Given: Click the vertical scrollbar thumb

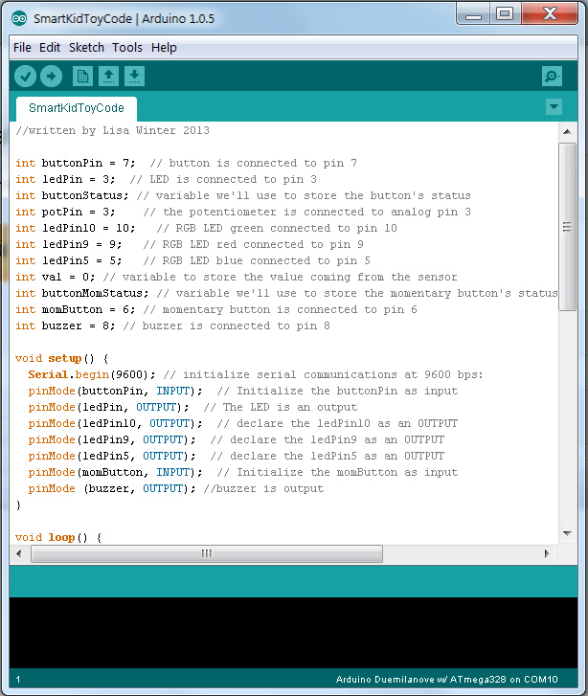Looking at the screenshot, I should (567, 227).
